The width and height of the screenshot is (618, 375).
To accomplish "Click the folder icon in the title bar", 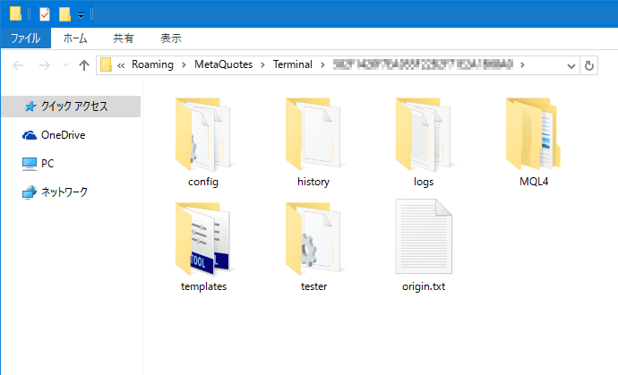I will (x=15, y=13).
